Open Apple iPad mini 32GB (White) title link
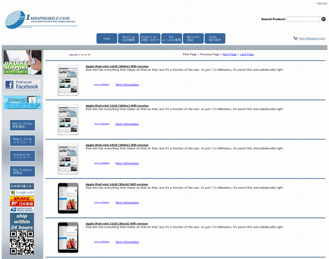 tap(117, 106)
